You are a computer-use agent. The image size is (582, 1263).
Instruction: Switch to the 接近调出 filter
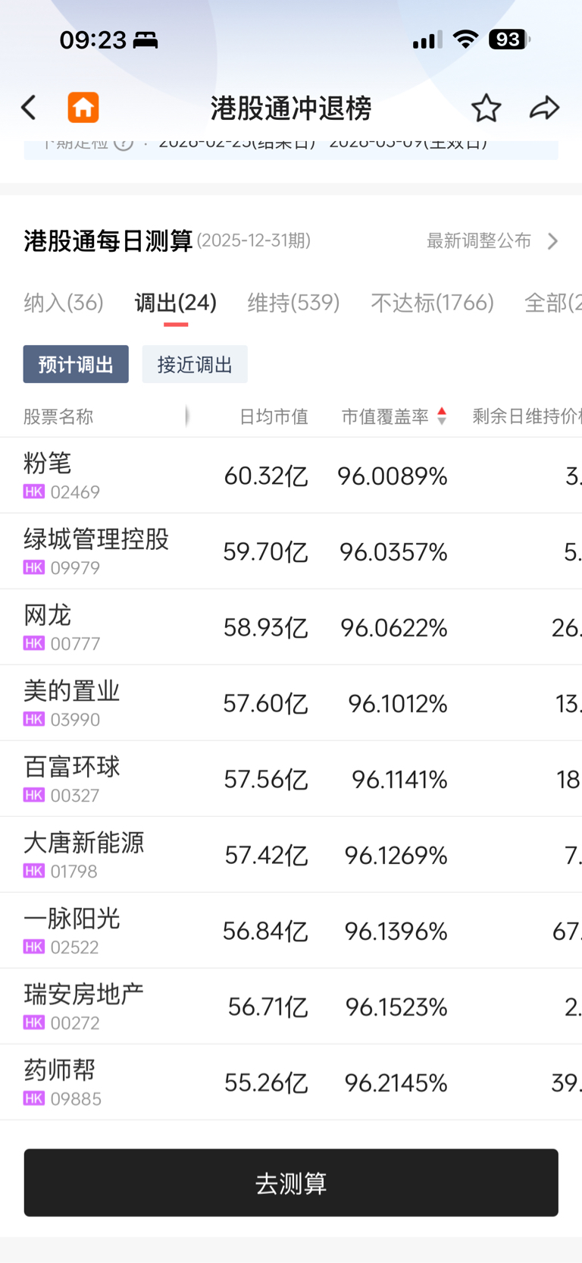tap(195, 364)
